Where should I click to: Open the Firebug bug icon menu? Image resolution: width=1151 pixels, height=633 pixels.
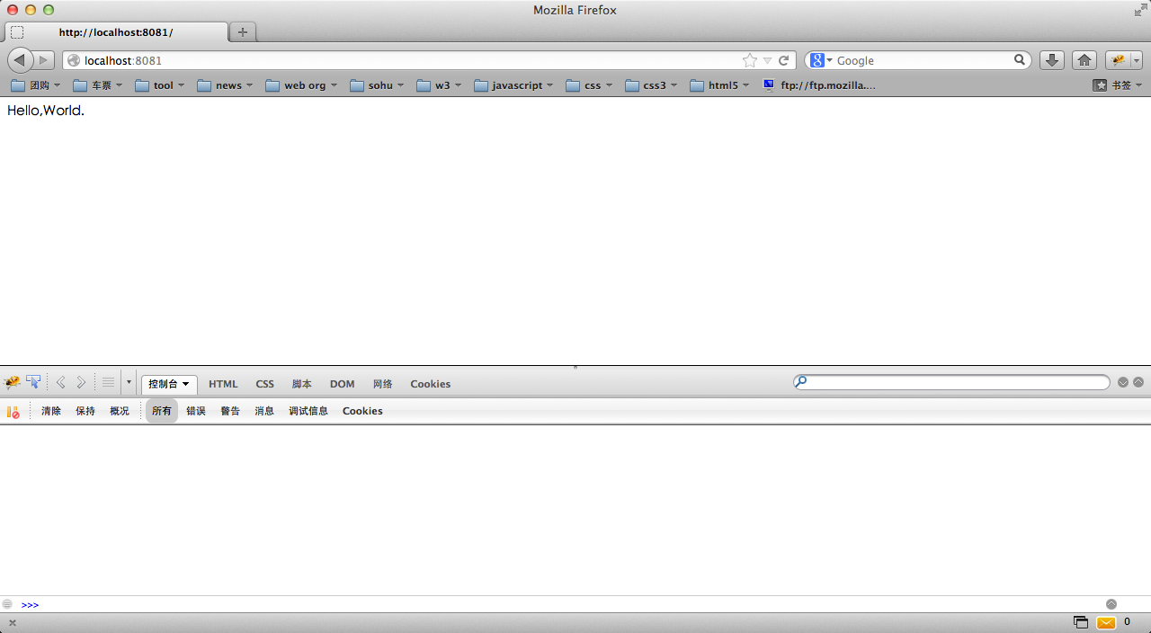coord(12,383)
